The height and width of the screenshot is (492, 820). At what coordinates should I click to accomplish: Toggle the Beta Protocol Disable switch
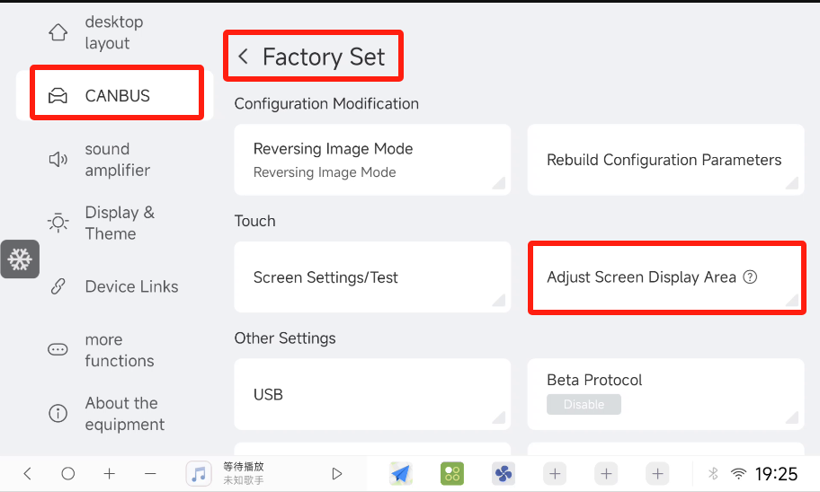pos(584,404)
